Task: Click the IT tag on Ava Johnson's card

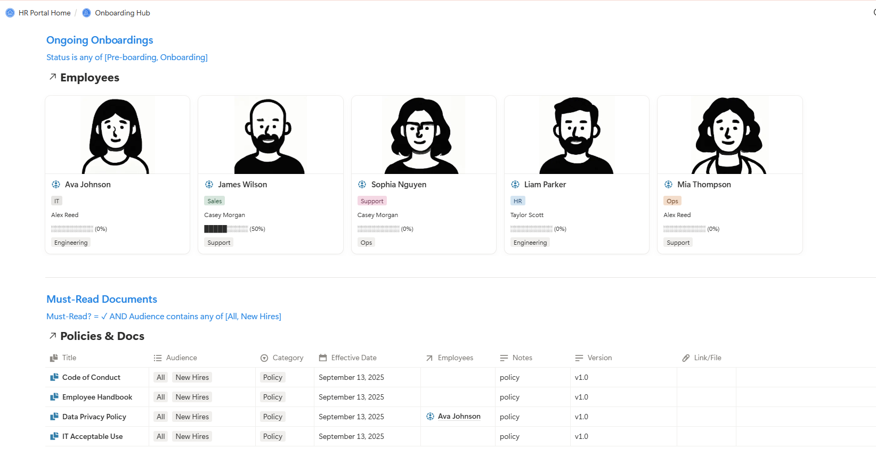Action: tap(56, 201)
